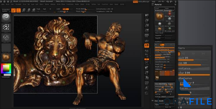Screen dimensions: 216x109
Task: Click the AAHalf icon on right shelf
Action: [x=147, y=31]
